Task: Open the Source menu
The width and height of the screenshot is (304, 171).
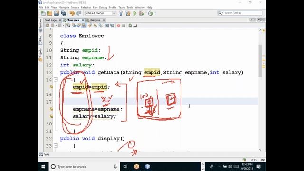Action: (75, 7)
